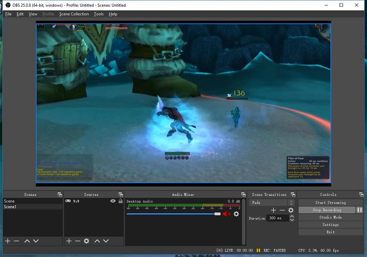Move source down in Sources panel
Viewport: 367px width, 257px height.
point(106,241)
